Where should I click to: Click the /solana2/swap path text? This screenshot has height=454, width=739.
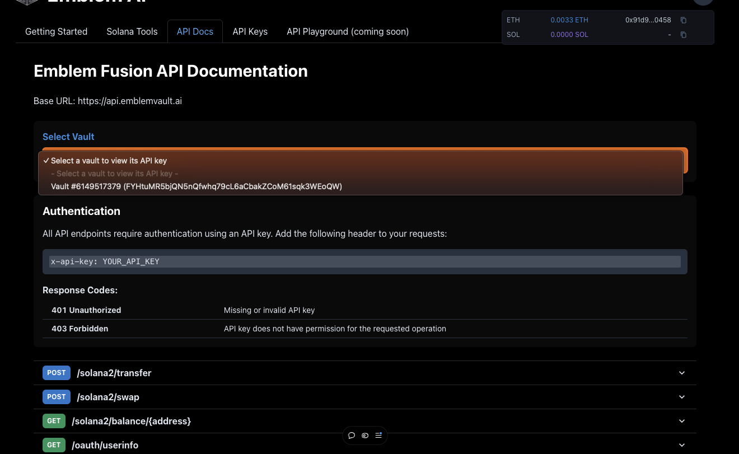tap(108, 397)
